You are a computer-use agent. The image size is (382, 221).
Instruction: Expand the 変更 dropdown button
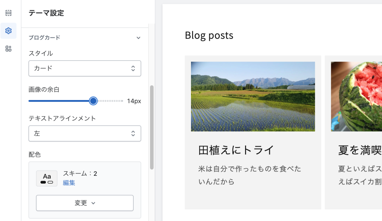85,203
